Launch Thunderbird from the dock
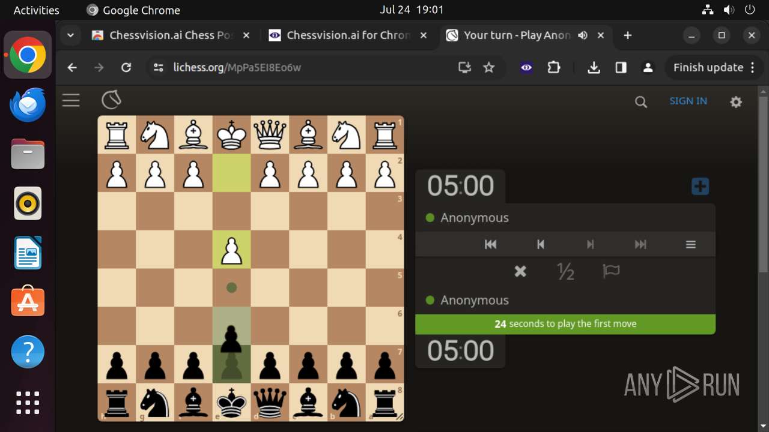769x432 pixels. click(x=28, y=105)
